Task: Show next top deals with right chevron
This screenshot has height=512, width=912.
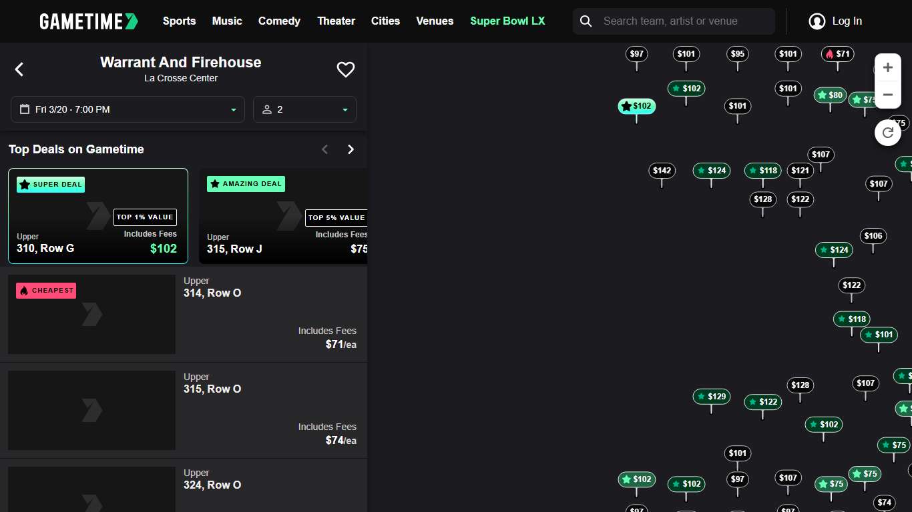Action: point(351,149)
